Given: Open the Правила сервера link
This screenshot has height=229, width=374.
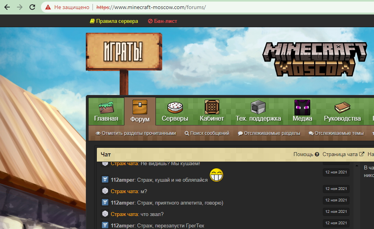Looking at the screenshot, I should click(x=114, y=21).
